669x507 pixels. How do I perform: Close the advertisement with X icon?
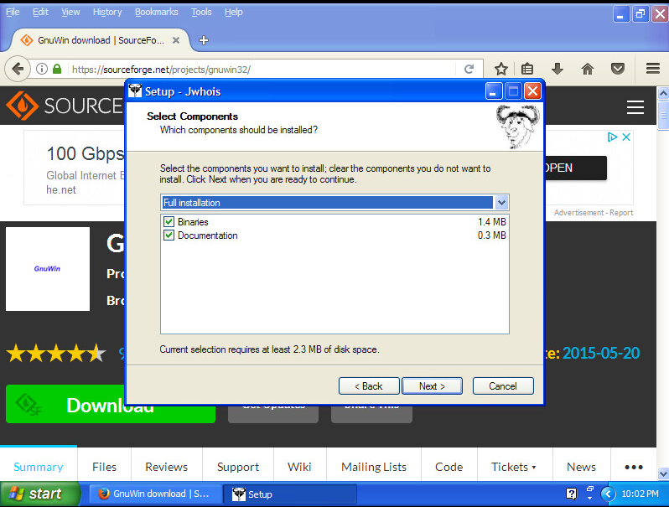(626, 137)
